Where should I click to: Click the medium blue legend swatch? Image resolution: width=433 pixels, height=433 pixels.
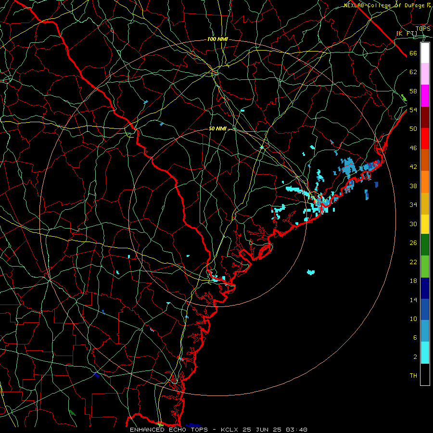click(425, 309)
